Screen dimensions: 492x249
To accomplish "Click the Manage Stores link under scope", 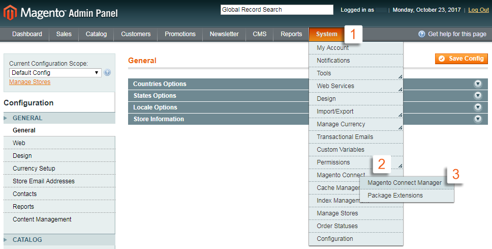I will 30,82.
